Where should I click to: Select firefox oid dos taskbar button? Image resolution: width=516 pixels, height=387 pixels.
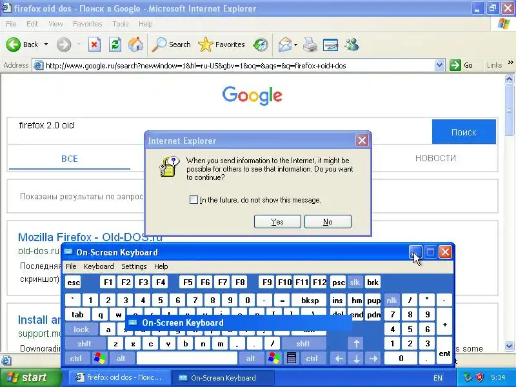click(119, 377)
